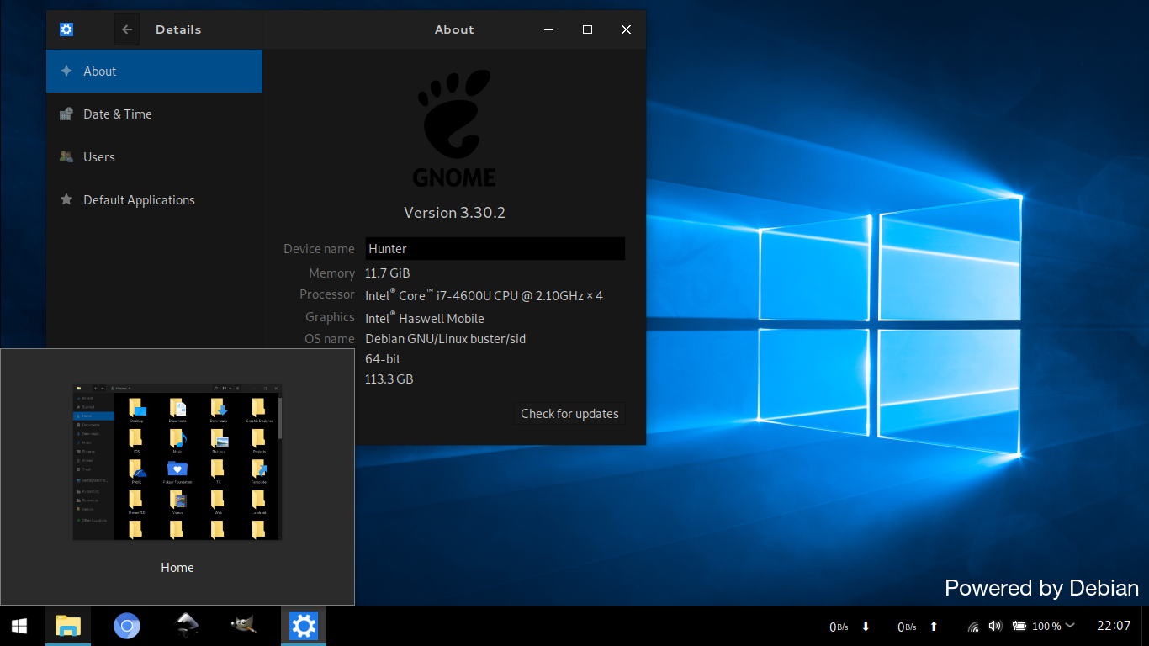1149x646 pixels.
Task: Click the Device name field containing Hunter
Action: coord(495,249)
